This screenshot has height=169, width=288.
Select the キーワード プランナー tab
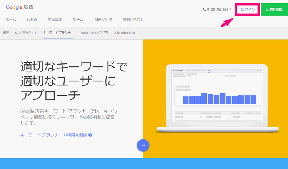[58, 33]
